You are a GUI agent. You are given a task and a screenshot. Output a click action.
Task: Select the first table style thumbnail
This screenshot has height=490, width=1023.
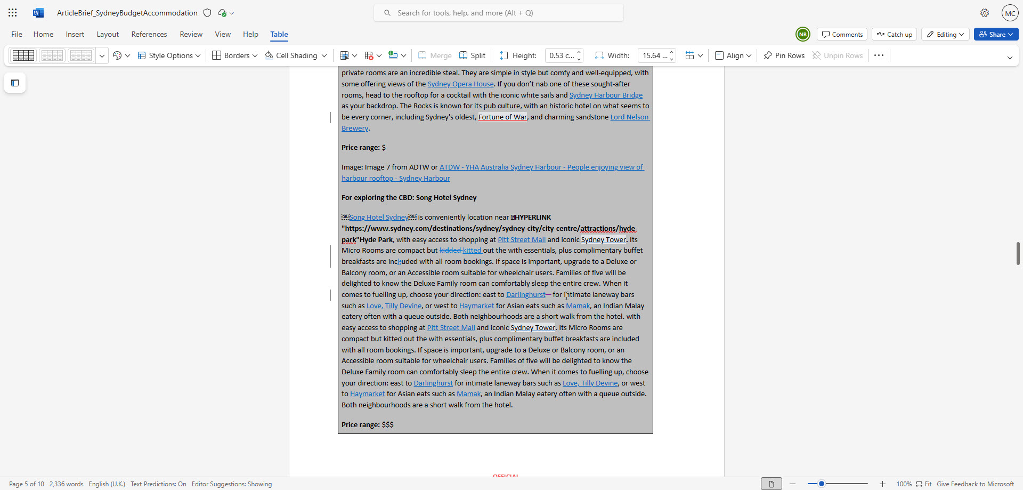click(23, 55)
